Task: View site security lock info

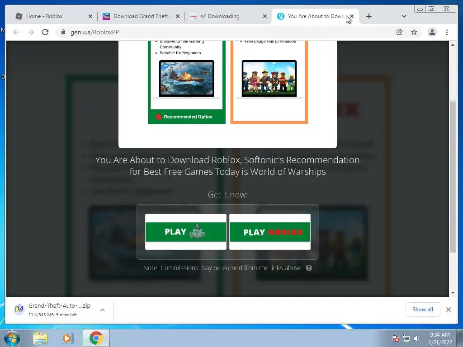Action: 63,32
